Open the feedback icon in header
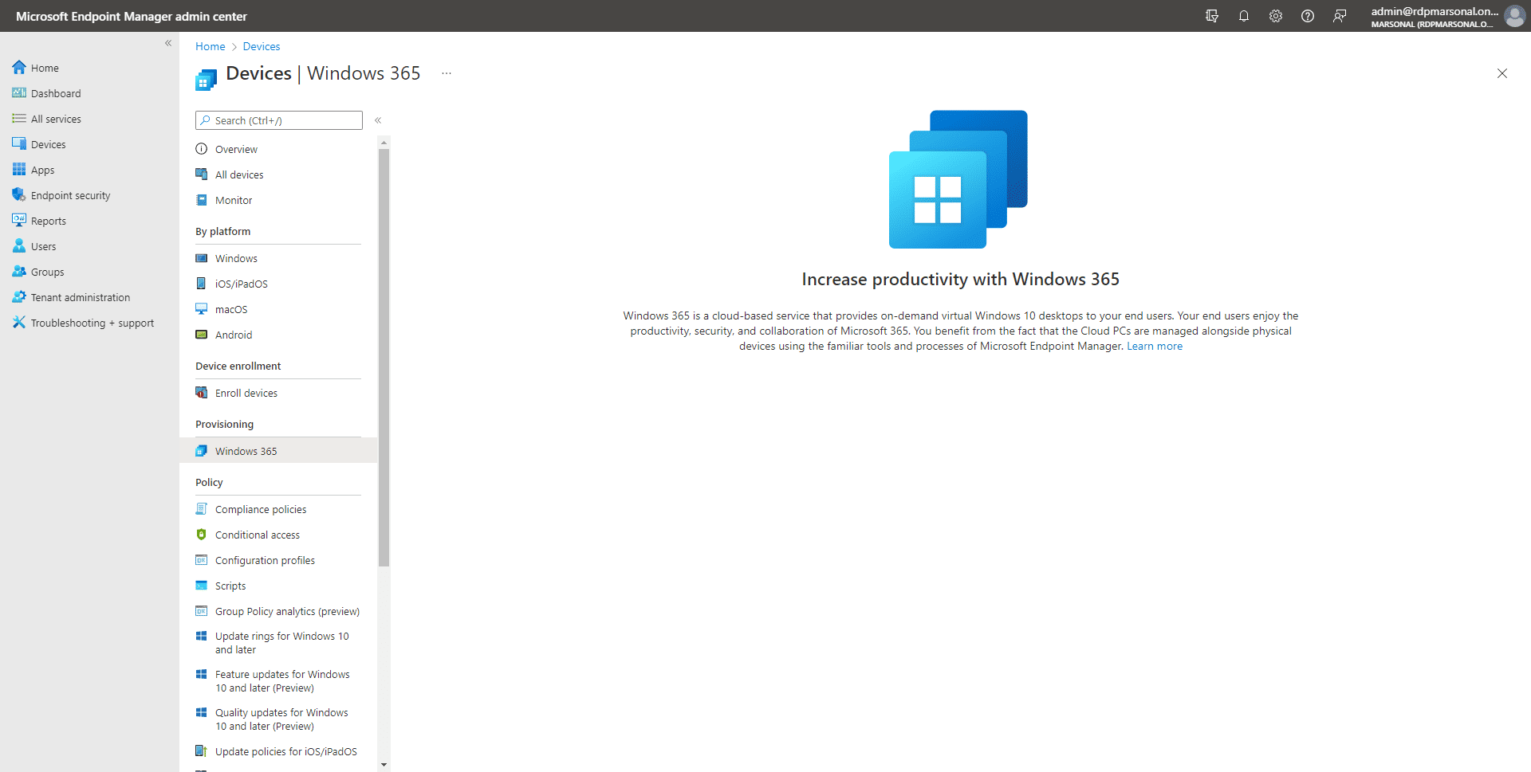Image resolution: width=1531 pixels, height=772 pixels. [x=1340, y=16]
